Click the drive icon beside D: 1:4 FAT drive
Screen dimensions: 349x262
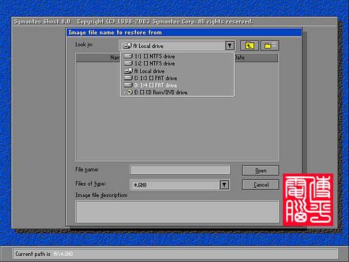[x=128, y=85]
